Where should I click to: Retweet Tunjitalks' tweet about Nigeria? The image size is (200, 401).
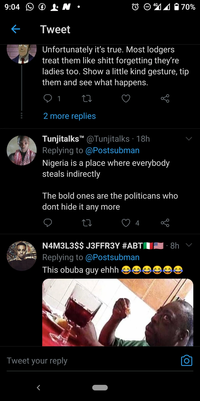[x=87, y=223]
